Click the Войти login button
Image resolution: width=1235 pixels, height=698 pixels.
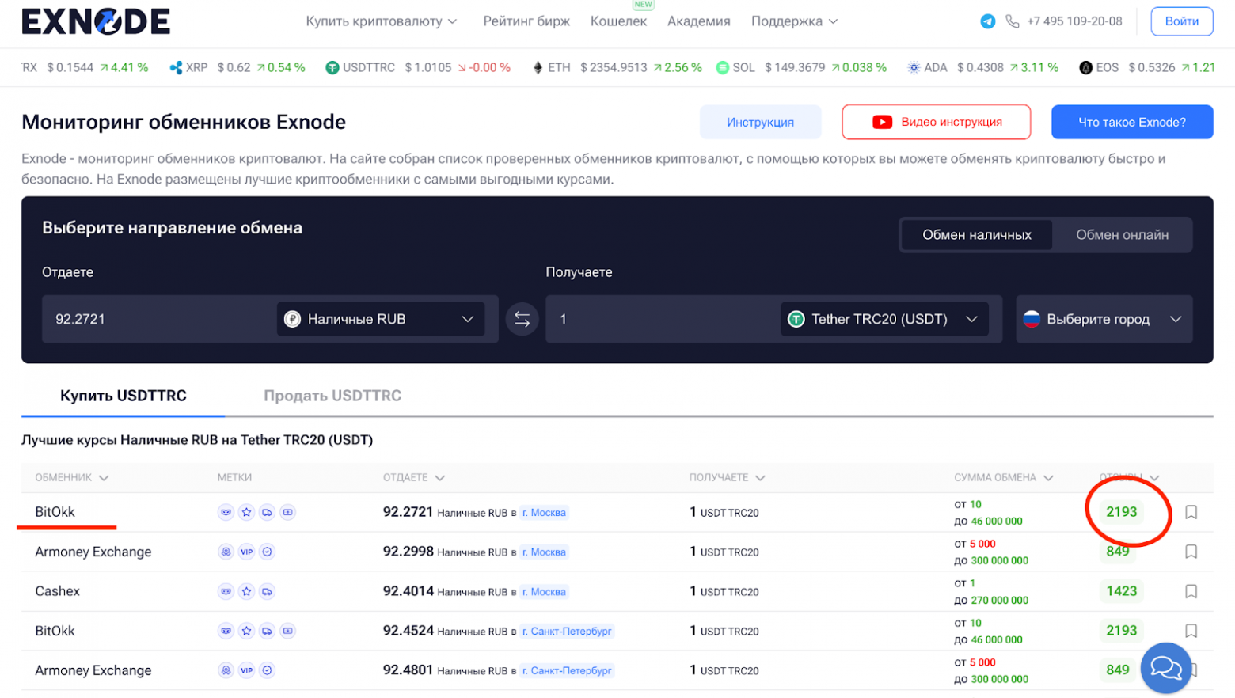(1181, 21)
